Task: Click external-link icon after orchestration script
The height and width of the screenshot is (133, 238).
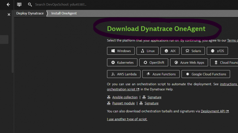Action: (138, 90)
